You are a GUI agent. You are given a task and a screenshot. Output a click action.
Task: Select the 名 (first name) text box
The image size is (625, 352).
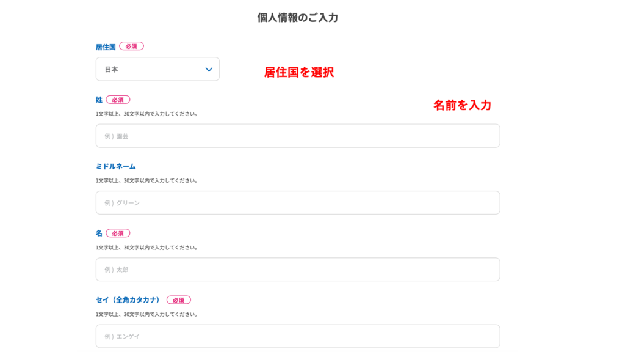click(298, 269)
